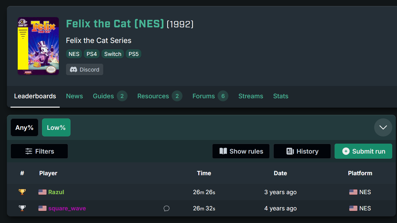Open the Discord server link
Screen dimensions: 397x223
(85, 69)
